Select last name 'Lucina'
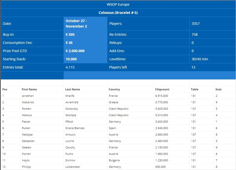The height and width of the screenshot is (170, 236). (69, 141)
